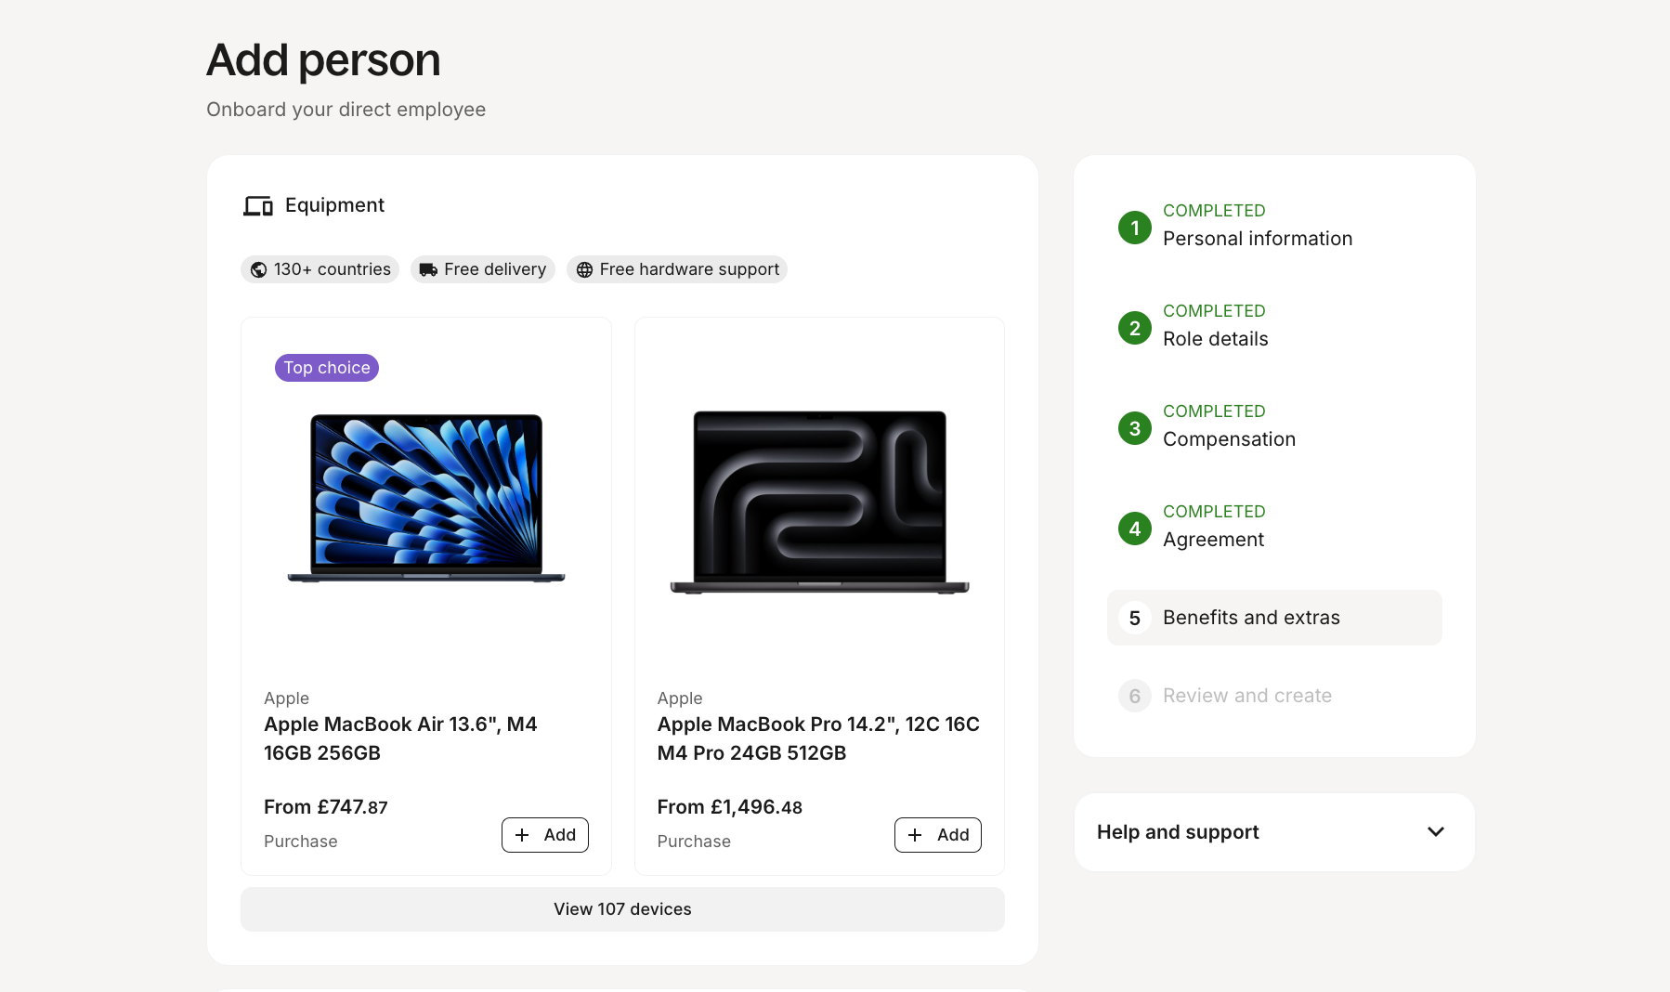1670x992 pixels.
Task: Click the Add person page heading
Action: coord(323,60)
